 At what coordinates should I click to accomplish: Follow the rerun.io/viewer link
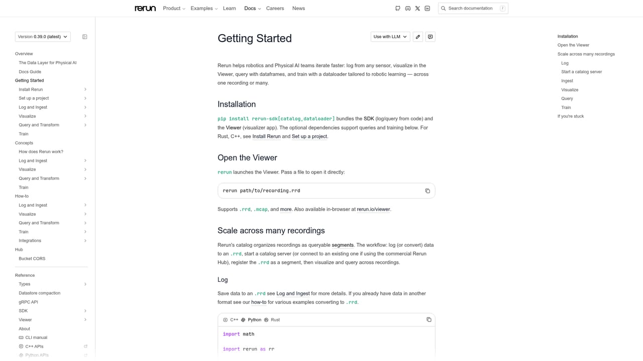pos(373,210)
